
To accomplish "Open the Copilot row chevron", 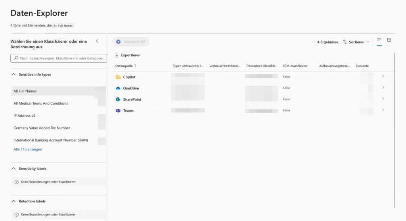I will tap(383, 76).
